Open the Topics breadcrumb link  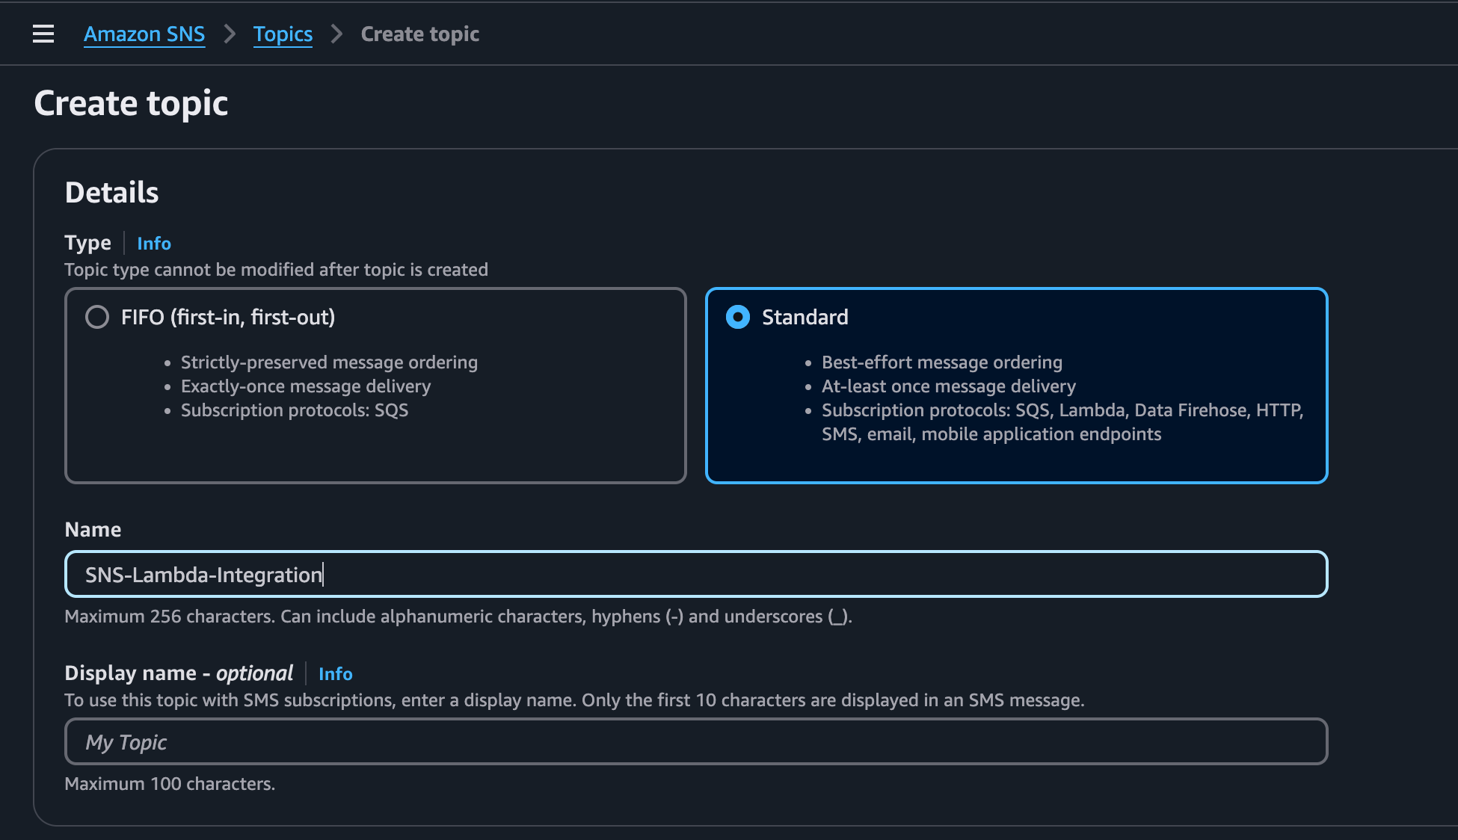[x=283, y=34]
